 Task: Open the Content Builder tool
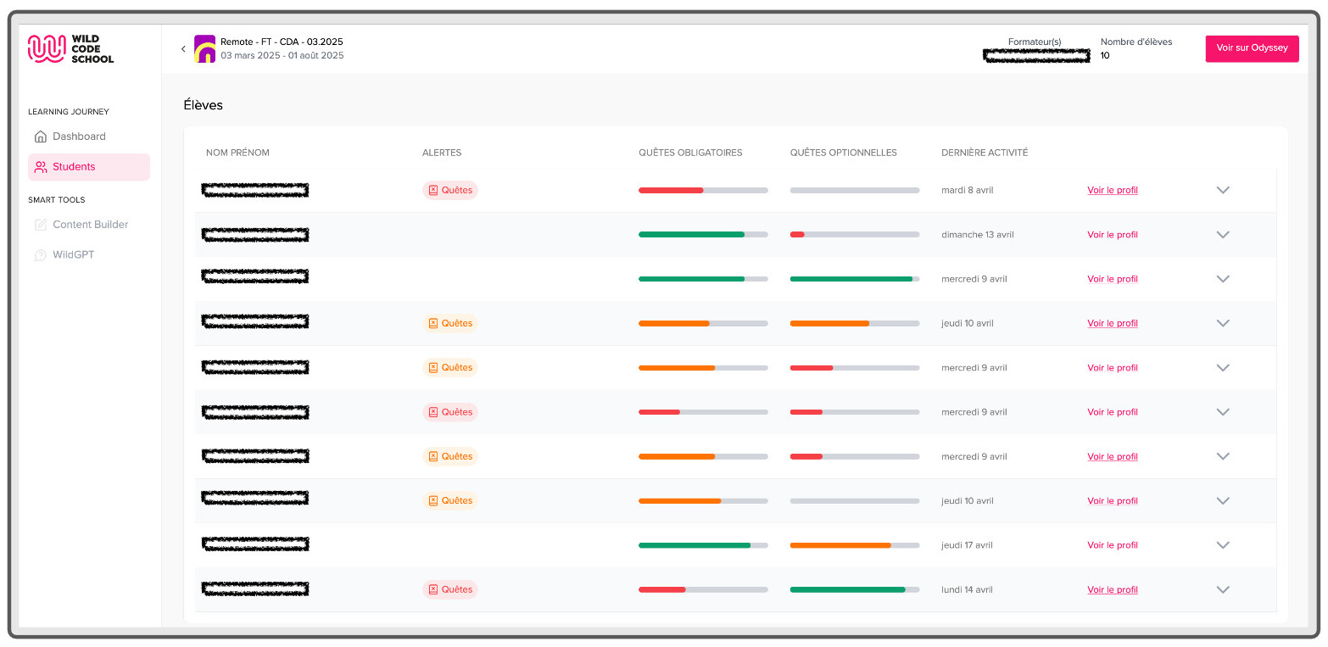click(81, 225)
